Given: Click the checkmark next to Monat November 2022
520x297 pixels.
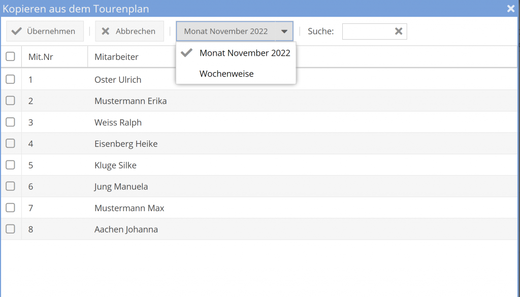Looking at the screenshot, I should coord(187,52).
